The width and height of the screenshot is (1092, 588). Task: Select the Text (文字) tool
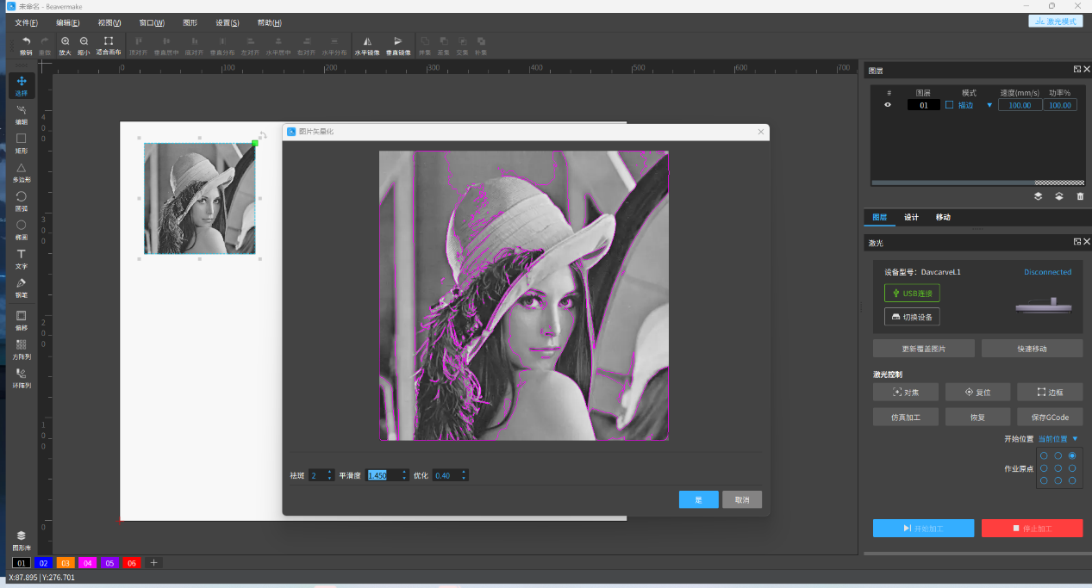(x=22, y=258)
